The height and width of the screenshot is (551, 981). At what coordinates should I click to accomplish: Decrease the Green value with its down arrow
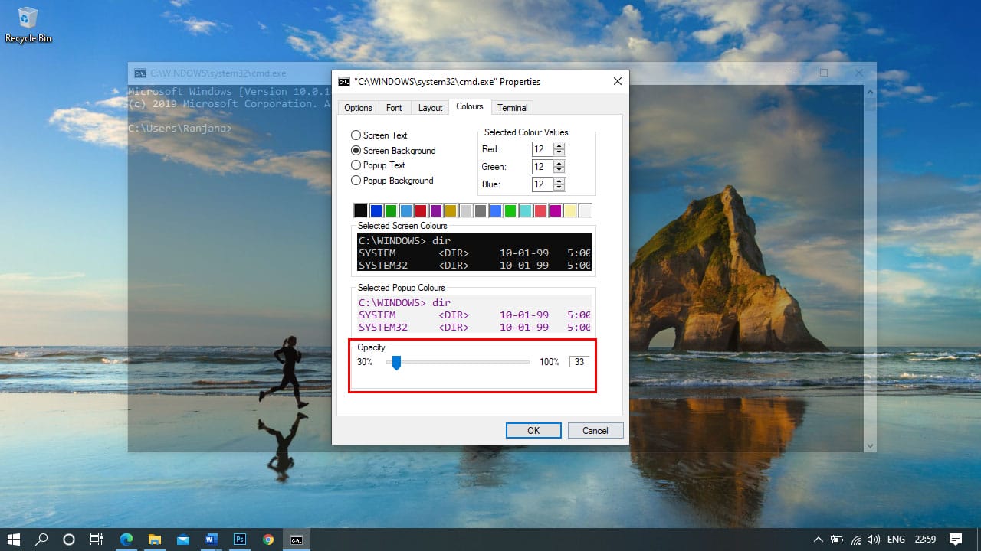[x=557, y=170]
